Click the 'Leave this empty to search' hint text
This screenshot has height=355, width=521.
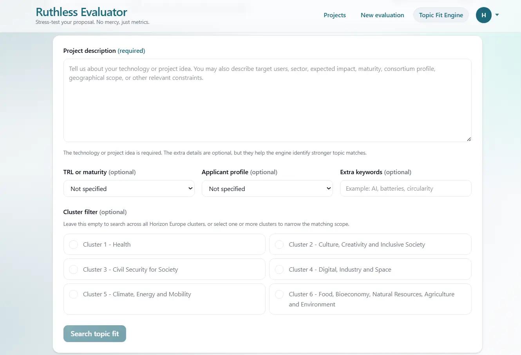(206, 224)
